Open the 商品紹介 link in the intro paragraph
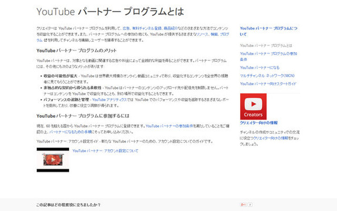 click(171, 28)
